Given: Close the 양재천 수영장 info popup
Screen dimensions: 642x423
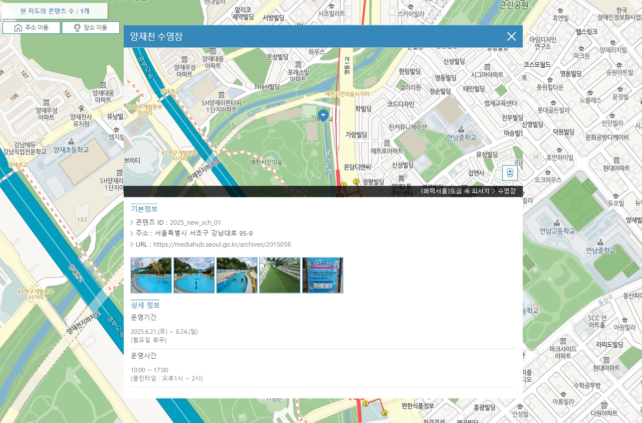Looking at the screenshot, I should tap(511, 36).
